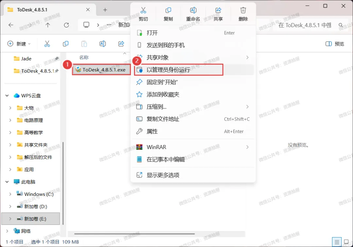The height and width of the screenshot is (247, 353).
Task: Click the horizontal scrollbar in file list
Action: click(134, 234)
